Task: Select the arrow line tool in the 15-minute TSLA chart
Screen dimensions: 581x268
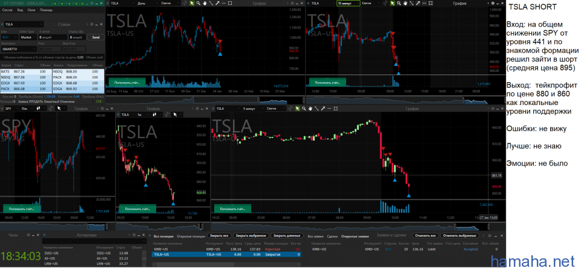Action: click(418, 3)
